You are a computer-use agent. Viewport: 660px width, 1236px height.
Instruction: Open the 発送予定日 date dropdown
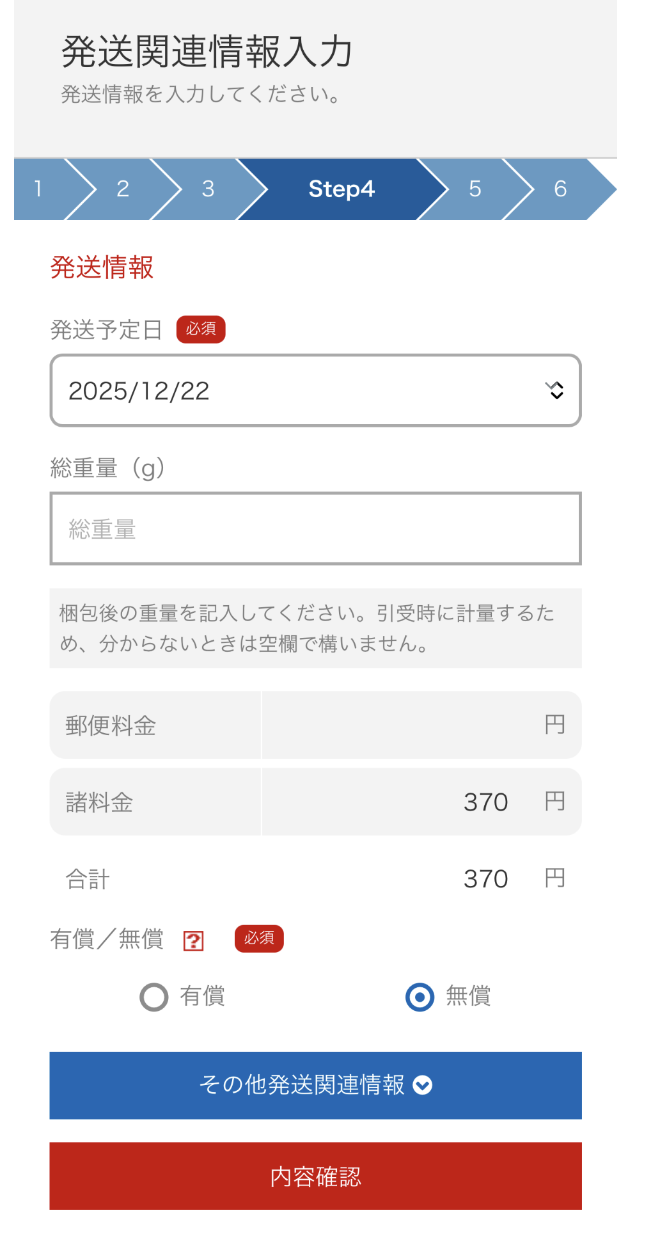(x=315, y=390)
